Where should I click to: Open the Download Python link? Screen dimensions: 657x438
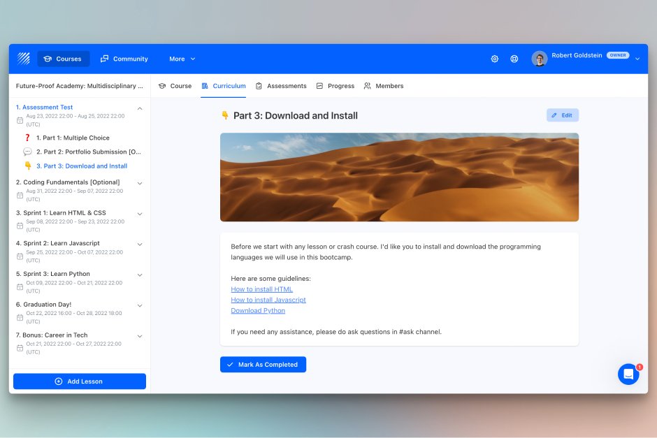coord(258,310)
